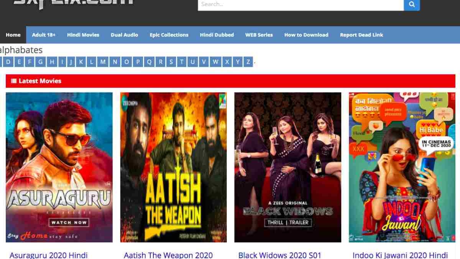Filter movies by letter E
The width and height of the screenshot is (460, 259).
click(19, 62)
